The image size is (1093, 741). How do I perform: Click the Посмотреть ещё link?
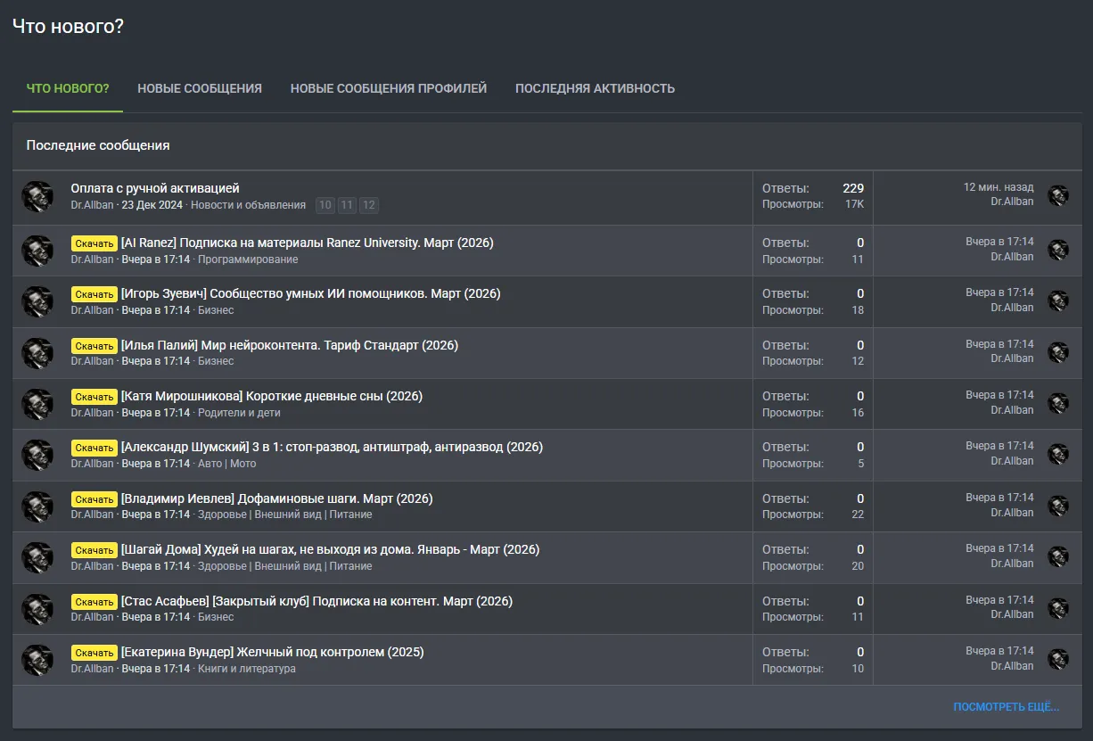click(x=1006, y=707)
